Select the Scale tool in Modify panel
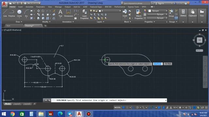Image resolution: width=209 pixels, height=117 pixels. tap(43, 18)
